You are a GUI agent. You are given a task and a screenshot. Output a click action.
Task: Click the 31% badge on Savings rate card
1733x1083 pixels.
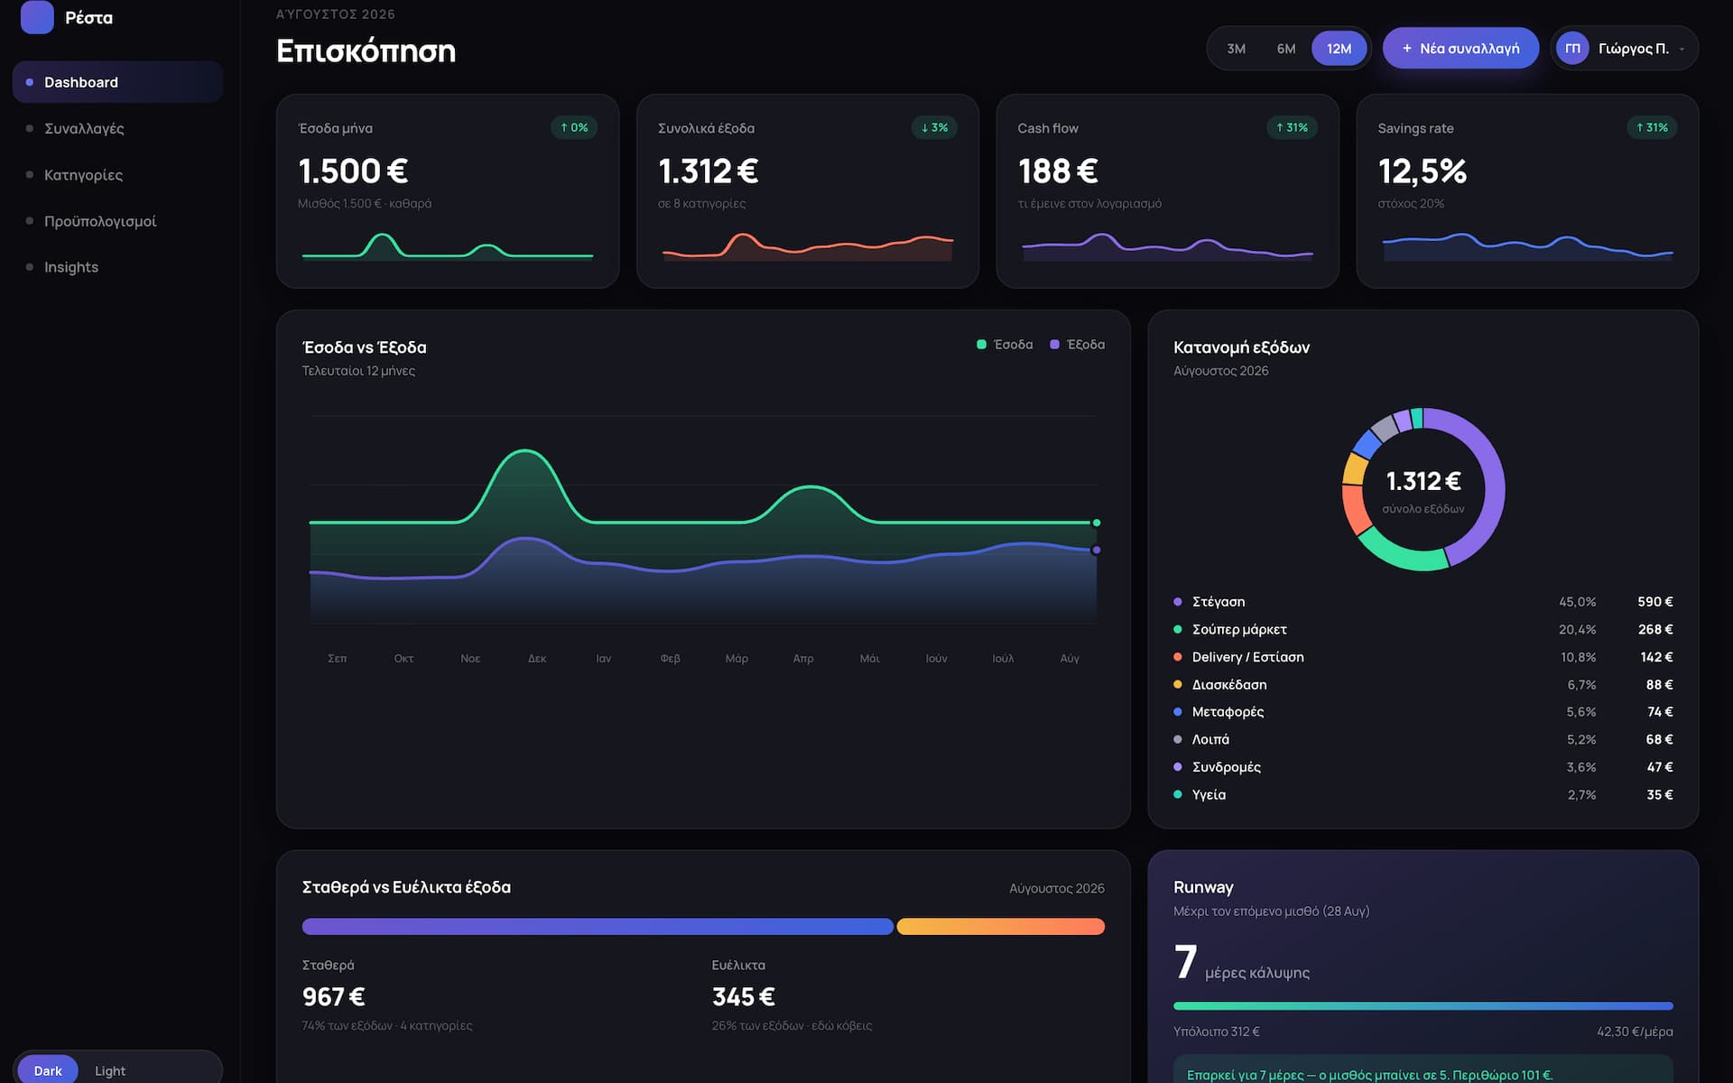click(1652, 127)
